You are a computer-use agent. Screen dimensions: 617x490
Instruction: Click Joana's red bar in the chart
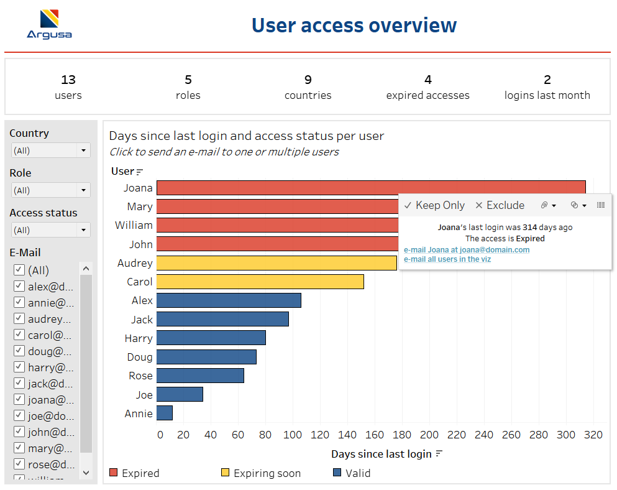click(280, 187)
